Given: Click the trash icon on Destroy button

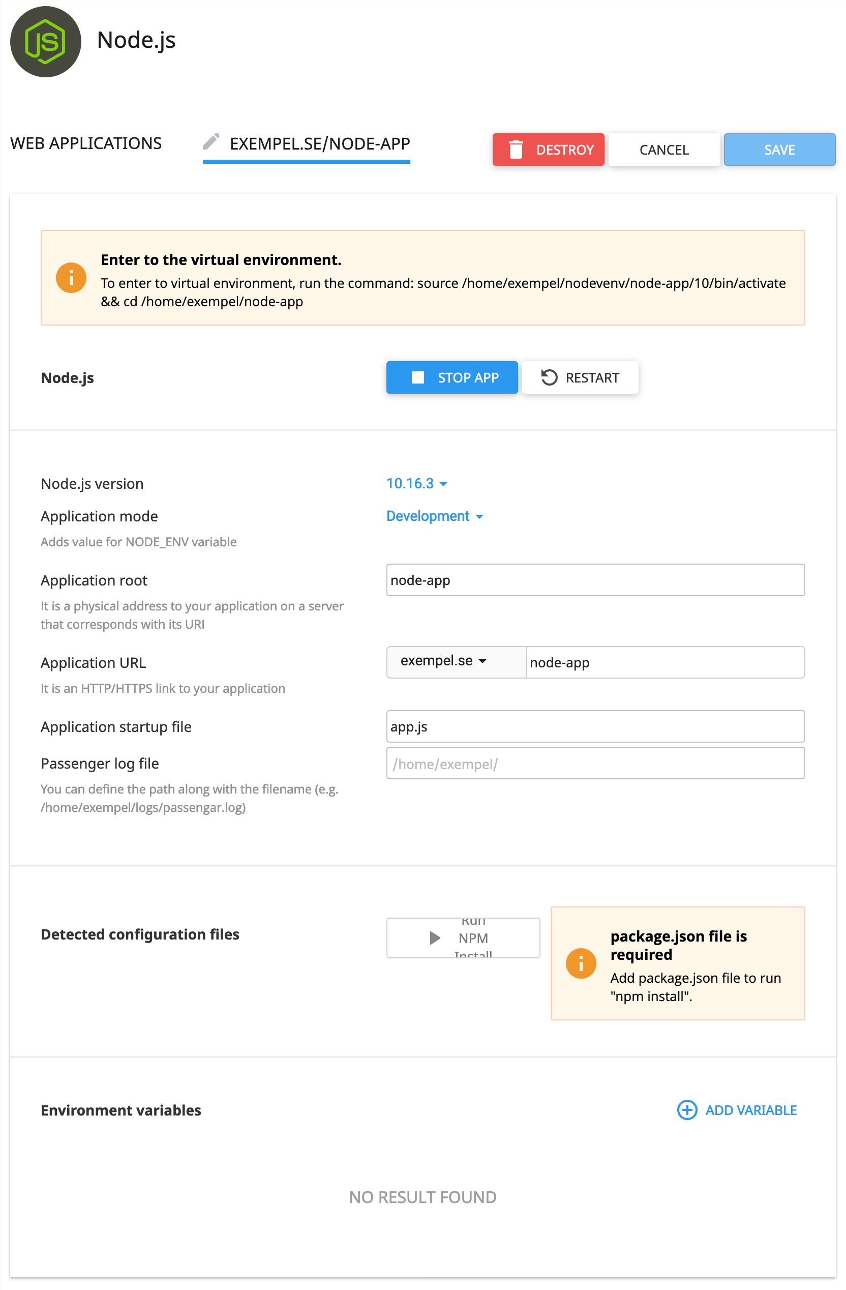Looking at the screenshot, I should [x=516, y=150].
